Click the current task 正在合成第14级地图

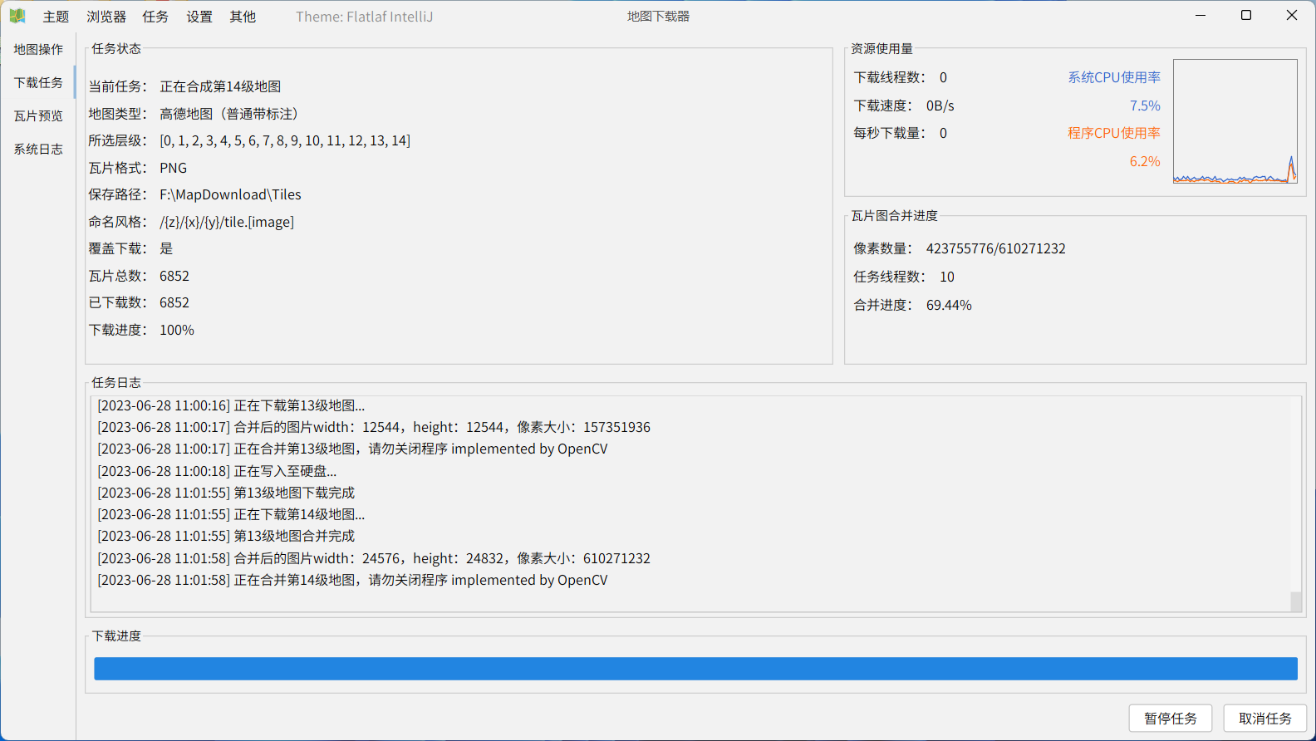coord(220,86)
